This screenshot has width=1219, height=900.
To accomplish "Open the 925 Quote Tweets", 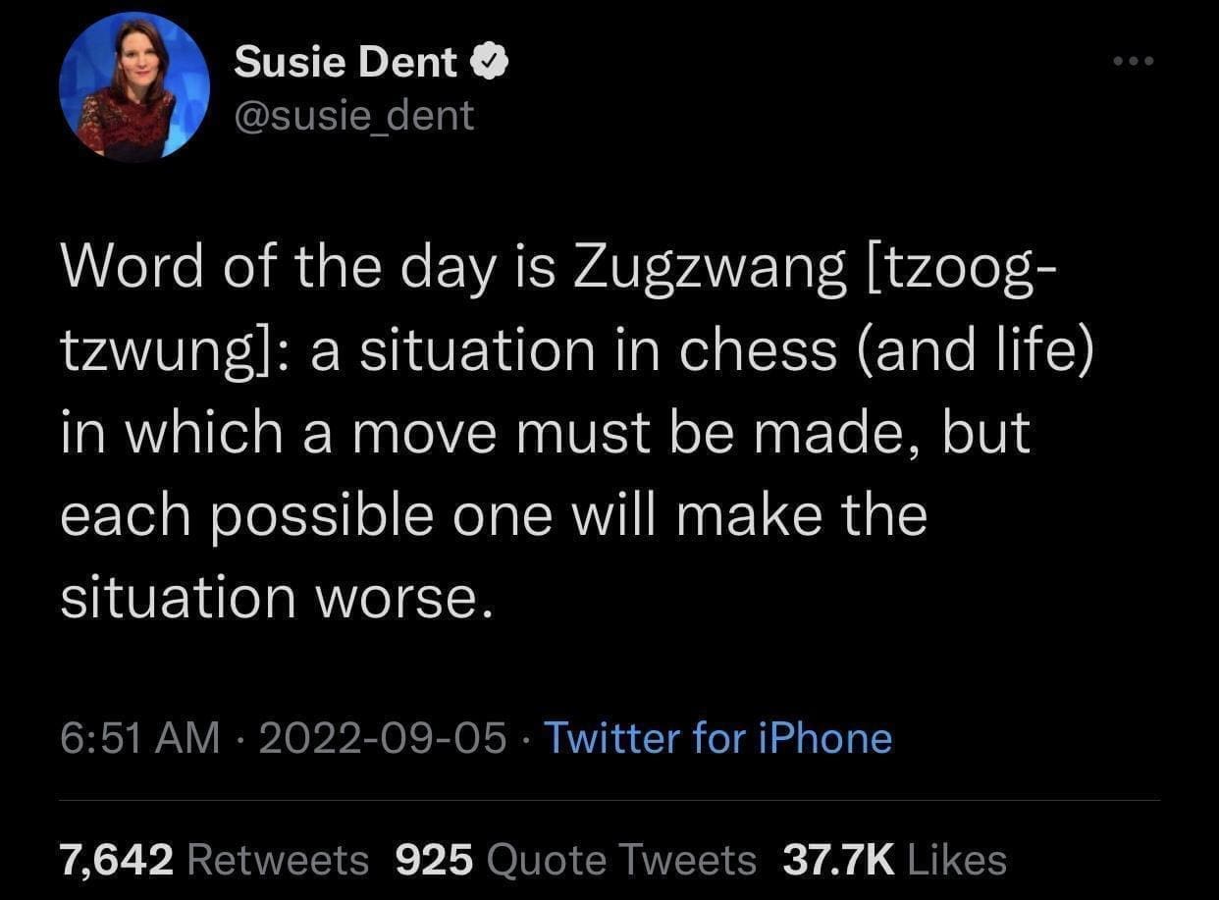I will tap(576, 858).
